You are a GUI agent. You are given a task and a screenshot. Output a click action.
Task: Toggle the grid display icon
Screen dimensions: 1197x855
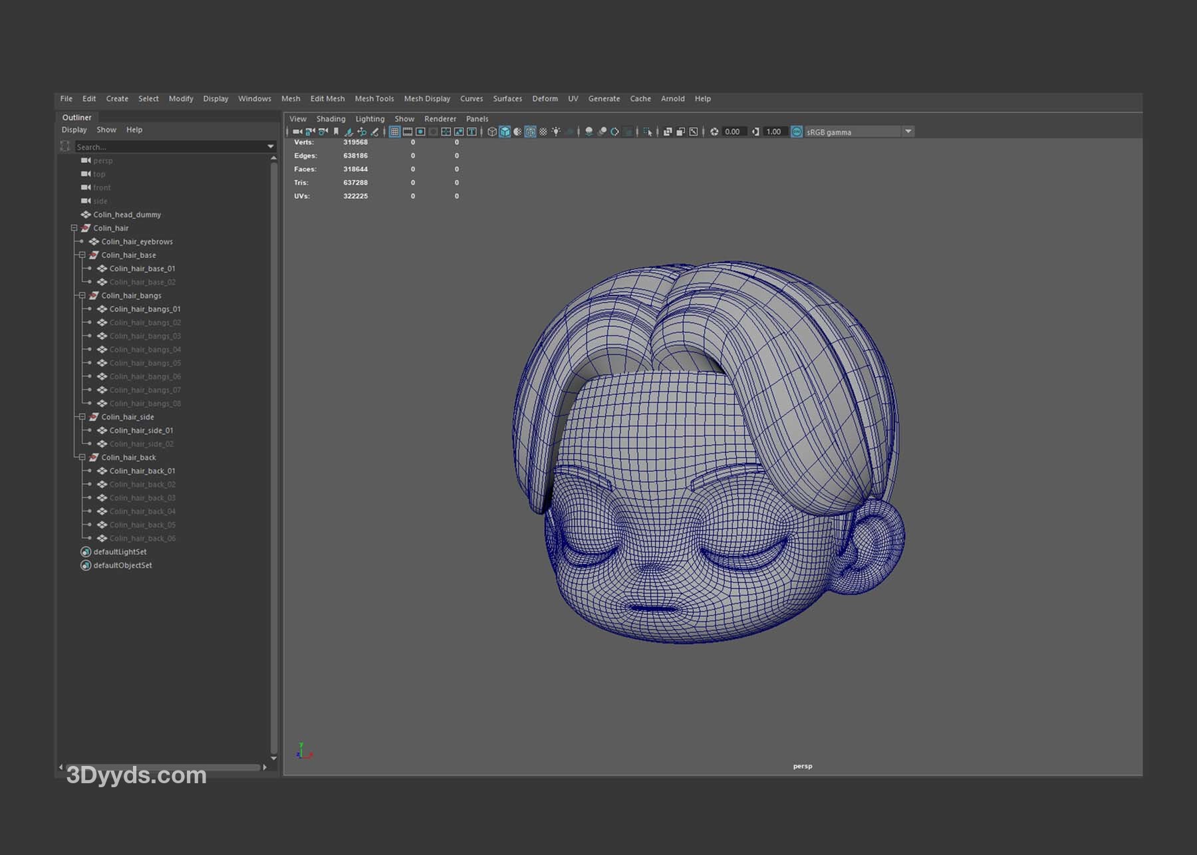pos(394,132)
